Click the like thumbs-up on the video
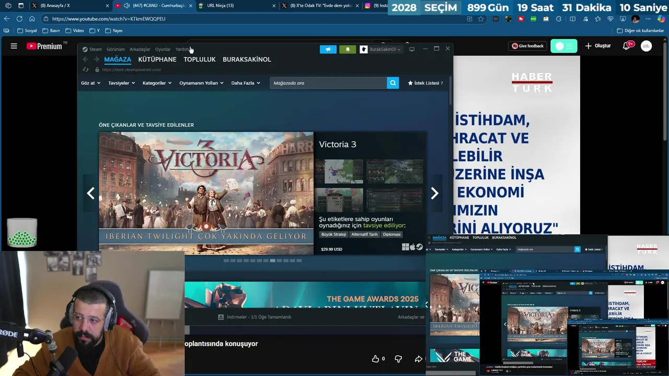This screenshot has width=669, height=376. (375, 359)
